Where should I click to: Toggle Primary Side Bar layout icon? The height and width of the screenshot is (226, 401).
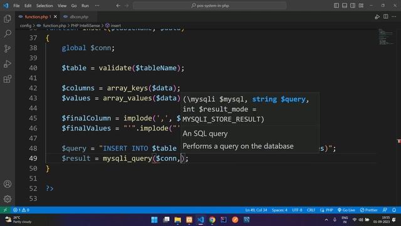[x=336, y=6]
